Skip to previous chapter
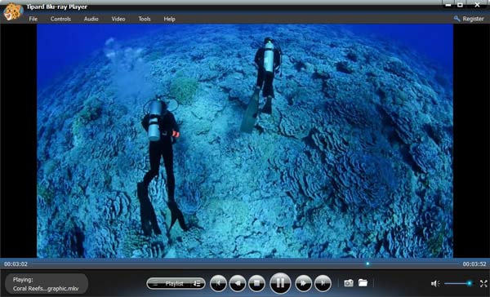The image size is (490, 297). (218, 283)
